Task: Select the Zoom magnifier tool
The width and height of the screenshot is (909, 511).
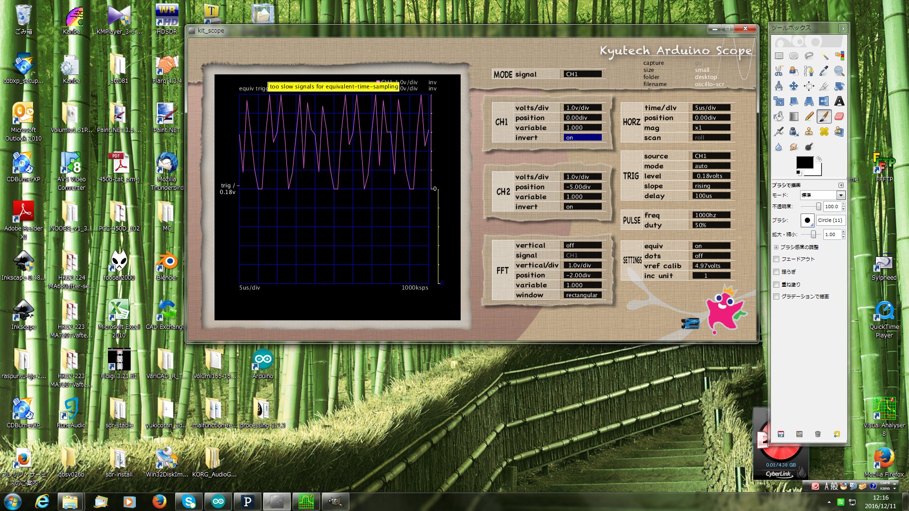Action: (839, 71)
